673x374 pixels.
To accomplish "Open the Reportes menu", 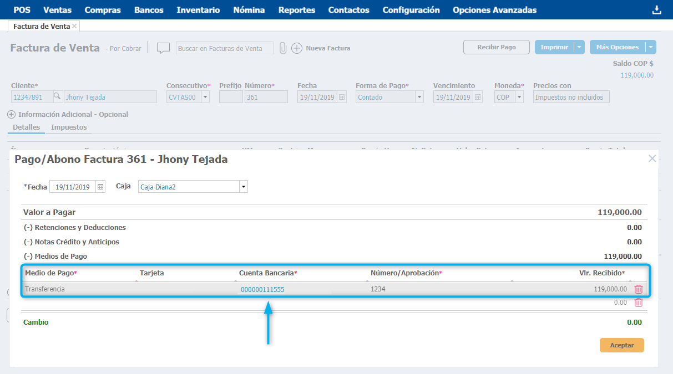I will tap(296, 10).
